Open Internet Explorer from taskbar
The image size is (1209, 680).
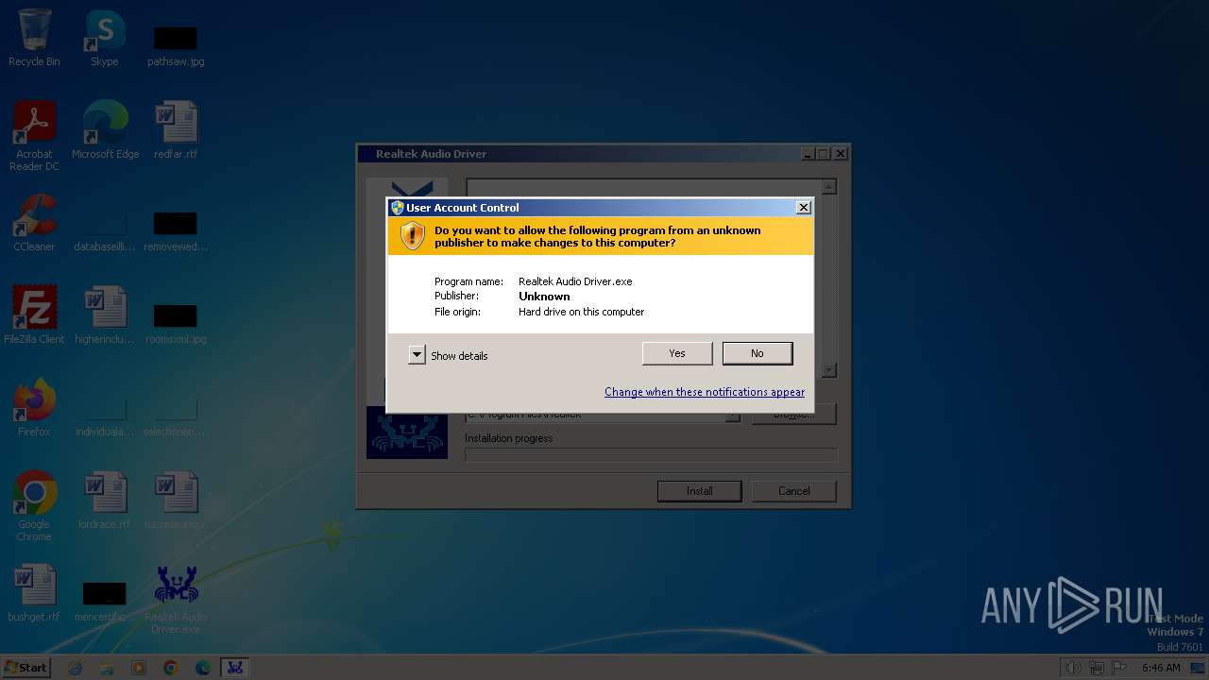(76, 668)
